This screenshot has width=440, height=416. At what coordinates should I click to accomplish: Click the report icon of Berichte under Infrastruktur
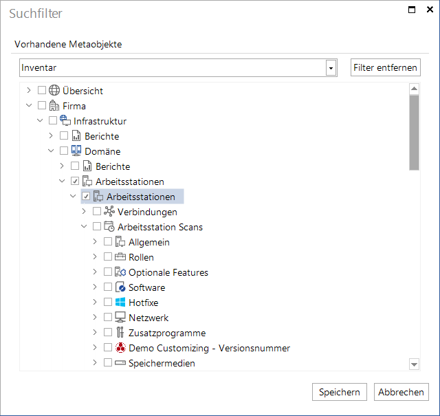pos(76,135)
